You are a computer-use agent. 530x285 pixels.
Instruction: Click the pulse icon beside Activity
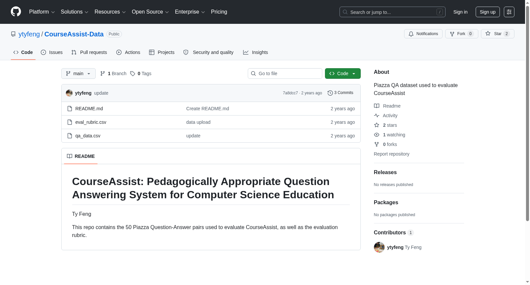tap(377, 116)
